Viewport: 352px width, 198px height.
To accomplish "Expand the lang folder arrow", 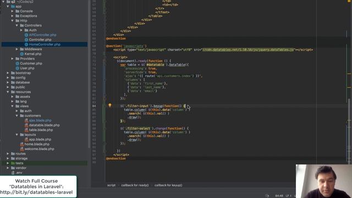I will (x=12, y=101).
